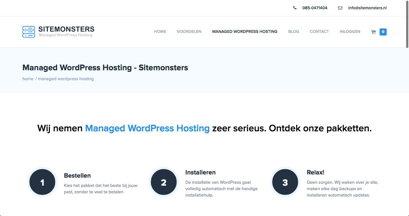Email info@sitemonsters.nl by clicking the address

click(x=367, y=8)
